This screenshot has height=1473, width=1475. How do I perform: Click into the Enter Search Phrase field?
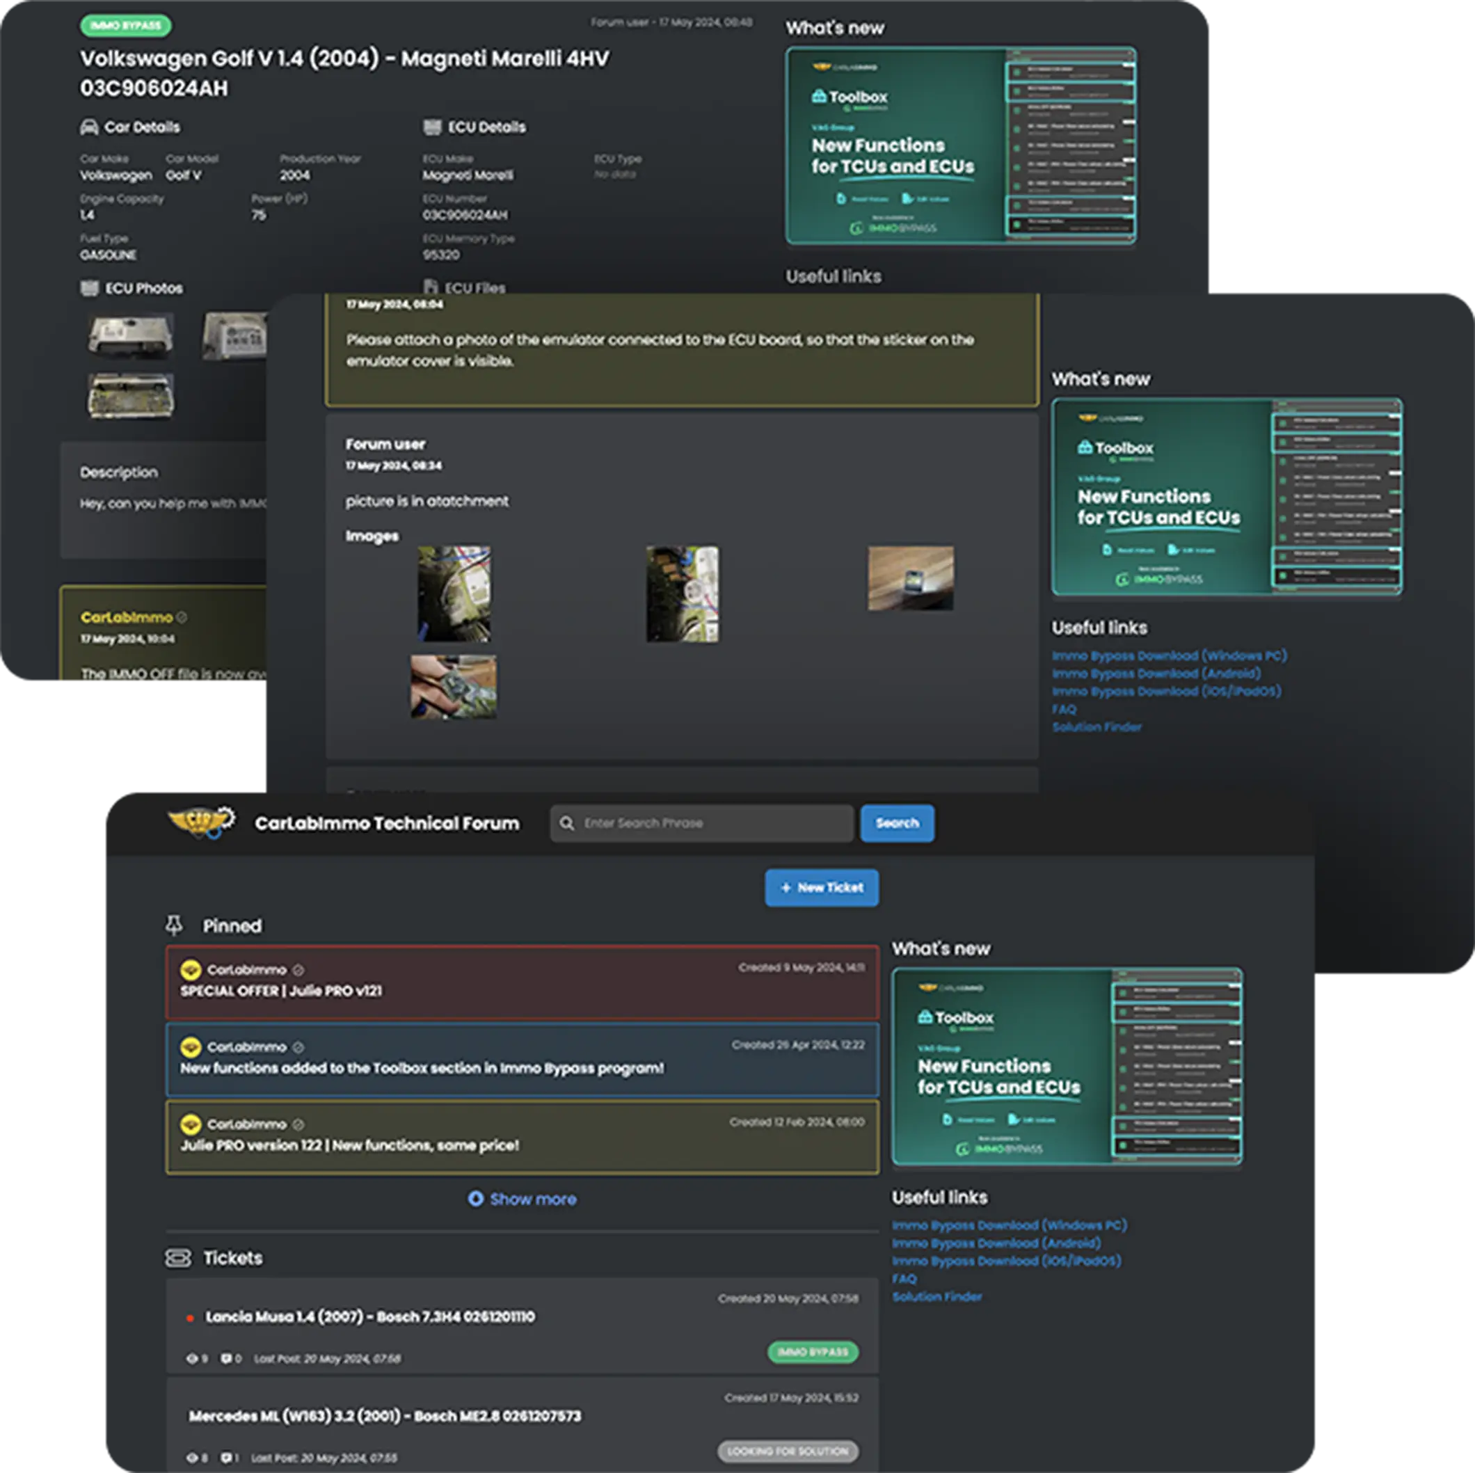coord(701,823)
